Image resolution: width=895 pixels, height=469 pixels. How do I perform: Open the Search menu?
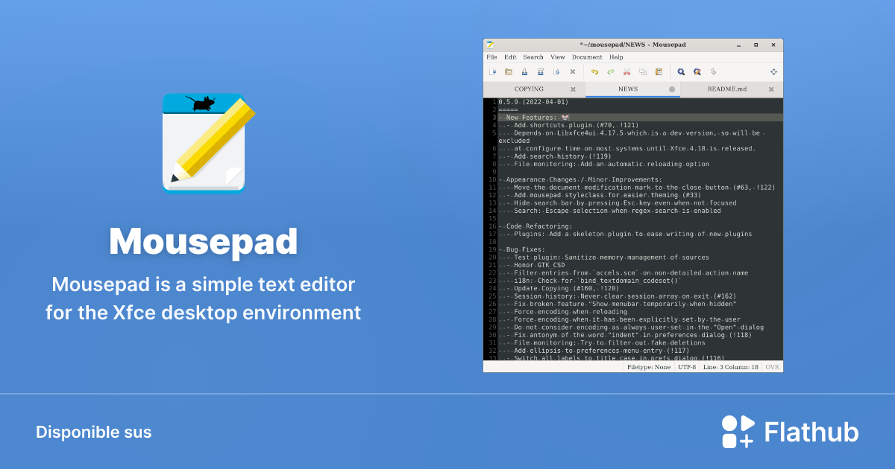(x=533, y=57)
